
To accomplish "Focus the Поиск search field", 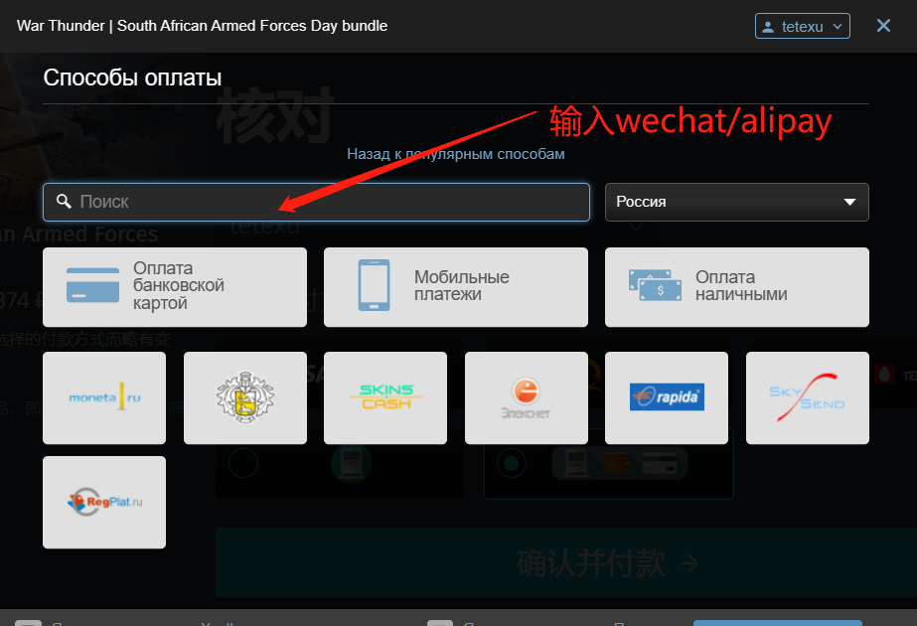I will pyautogui.click(x=316, y=203).
